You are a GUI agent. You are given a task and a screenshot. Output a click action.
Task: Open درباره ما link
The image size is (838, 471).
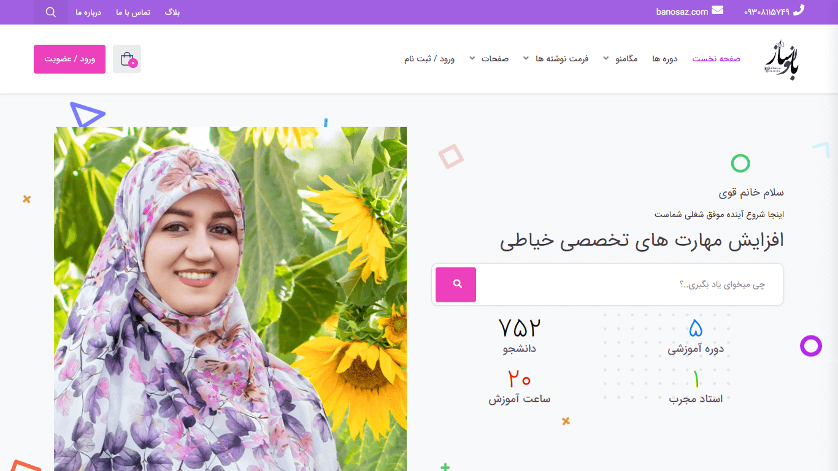tap(88, 12)
